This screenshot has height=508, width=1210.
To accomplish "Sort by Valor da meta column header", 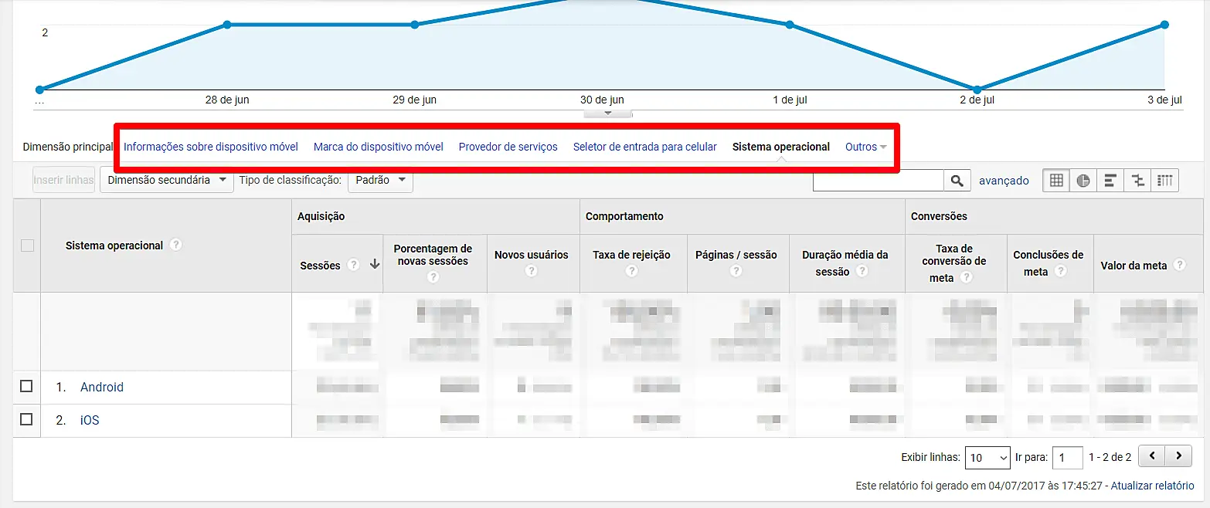I will point(1134,266).
